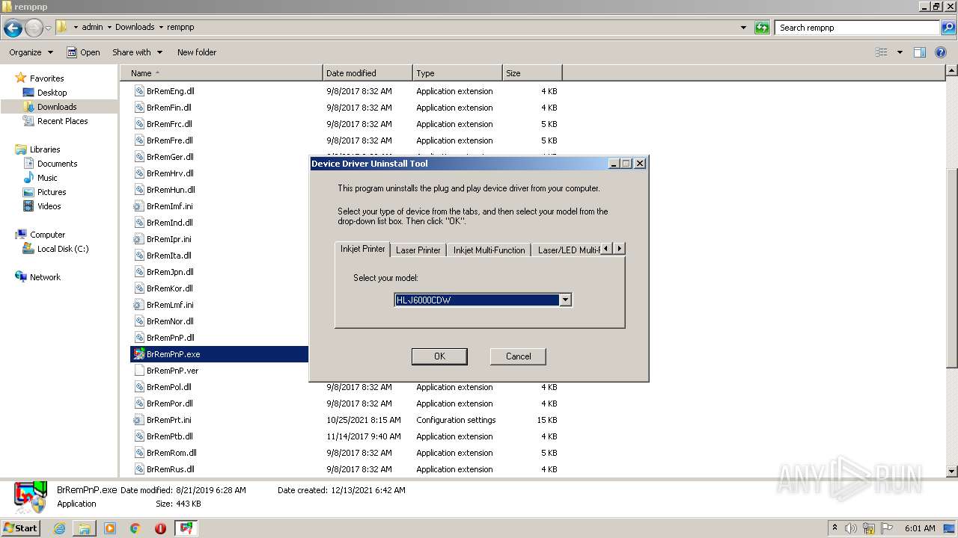Click the change view icon
The width and height of the screenshot is (958, 538).
point(882,52)
